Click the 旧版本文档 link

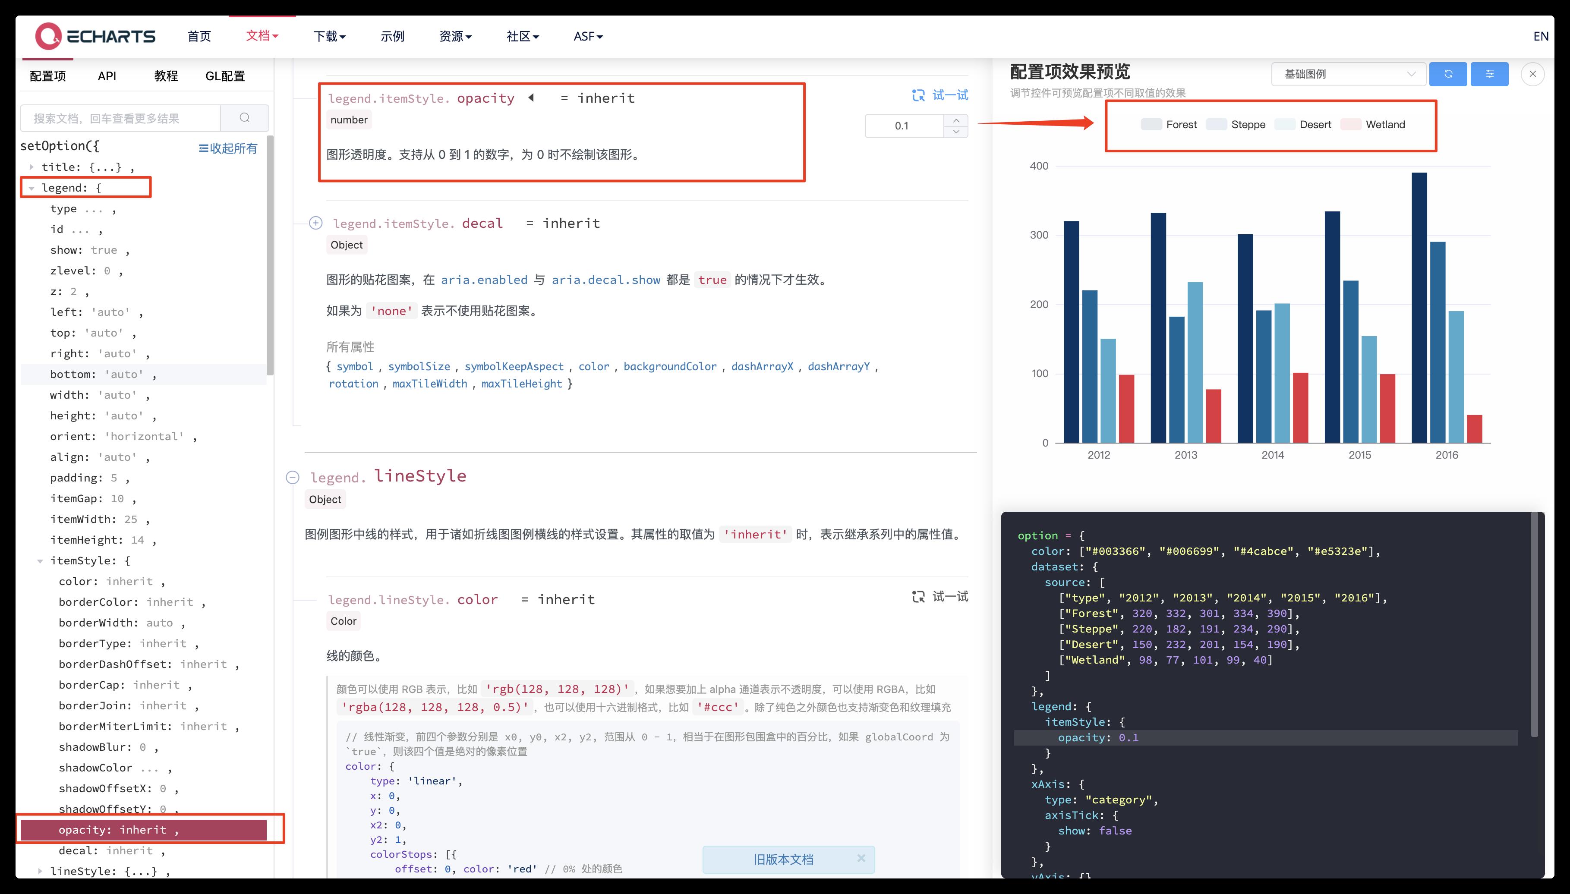[783, 859]
